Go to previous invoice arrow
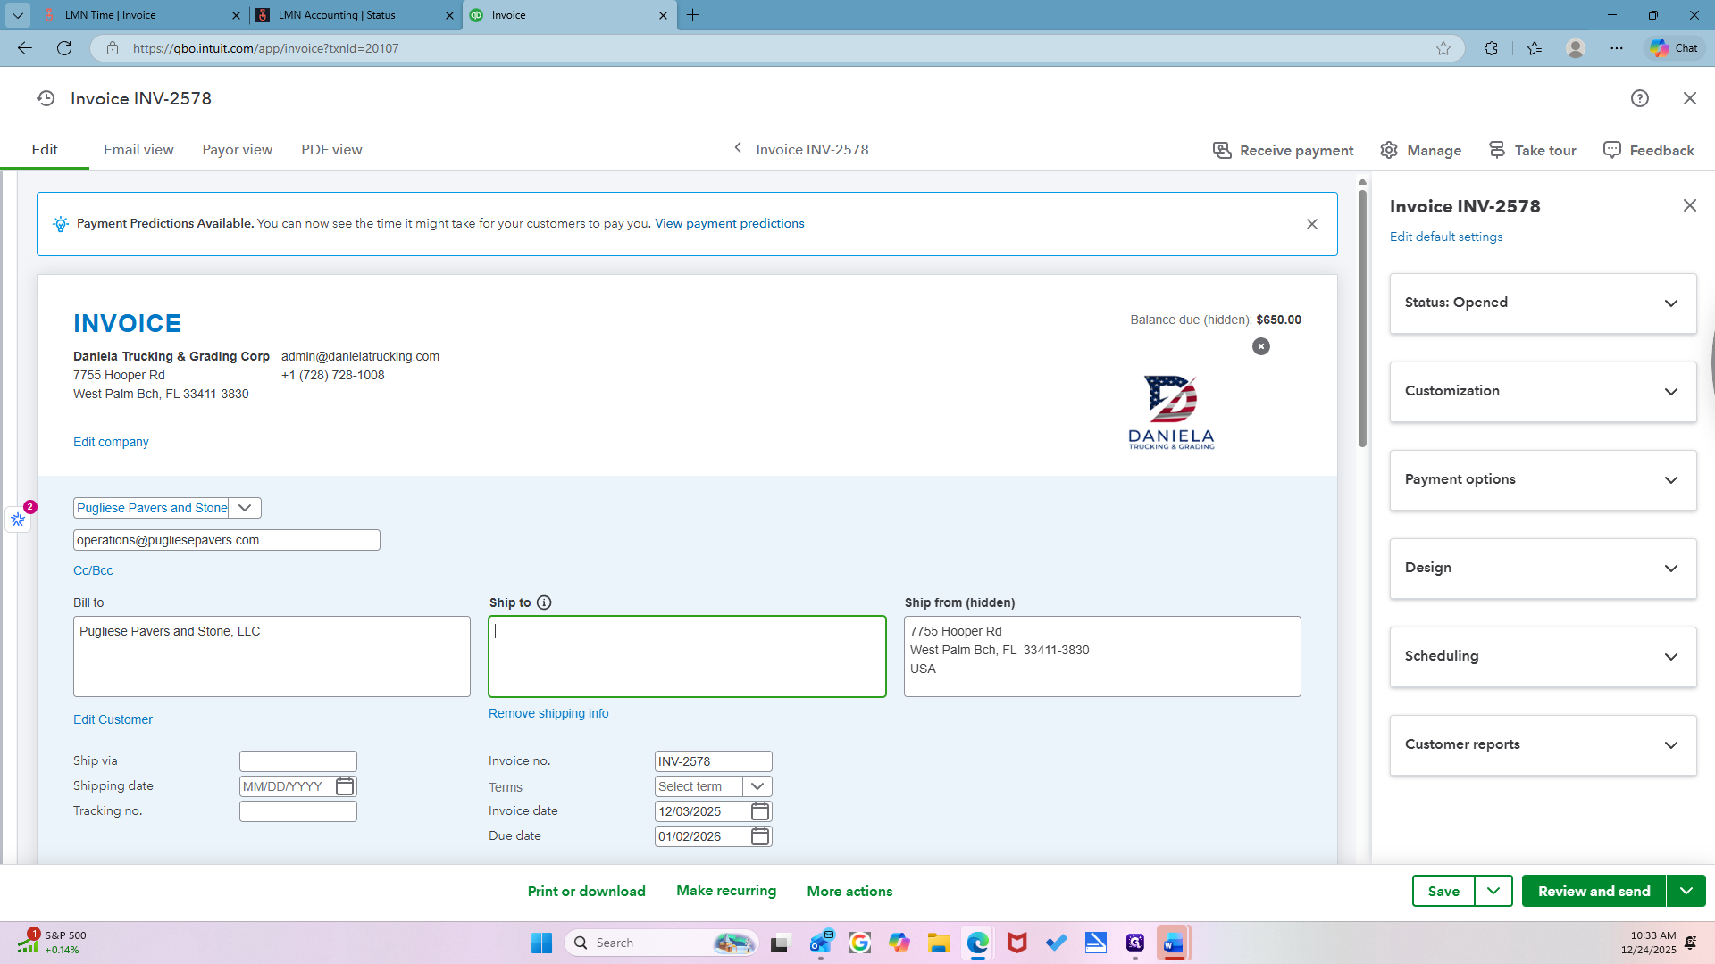 click(x=738, y=148)
